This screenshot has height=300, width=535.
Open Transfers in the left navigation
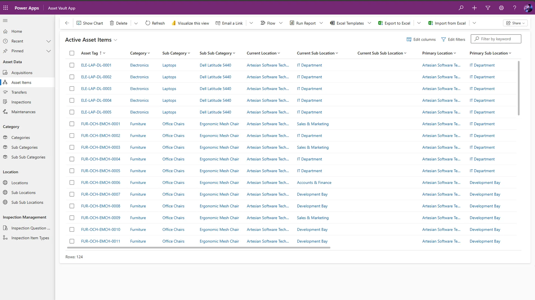tap(19, 92)
